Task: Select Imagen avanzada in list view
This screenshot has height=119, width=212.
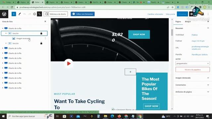Action: (23, 38)
